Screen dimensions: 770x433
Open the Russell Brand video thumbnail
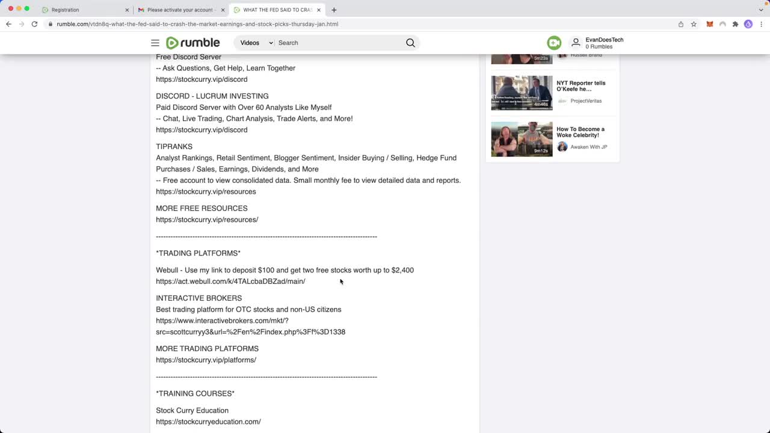point(522,59)
